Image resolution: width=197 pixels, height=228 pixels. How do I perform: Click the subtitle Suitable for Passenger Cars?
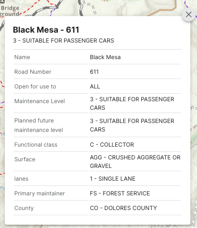(63, 41)
